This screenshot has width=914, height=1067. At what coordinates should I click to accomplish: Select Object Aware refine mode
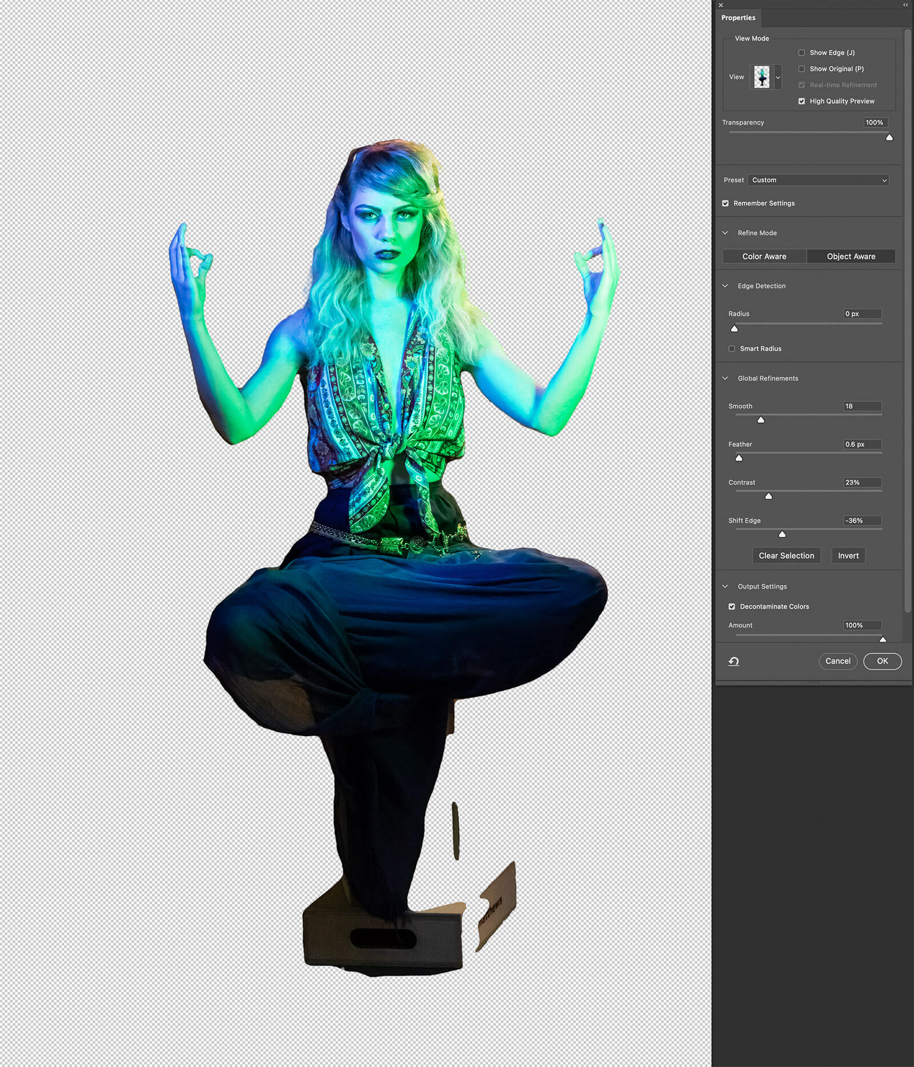[x=851, y=257]
